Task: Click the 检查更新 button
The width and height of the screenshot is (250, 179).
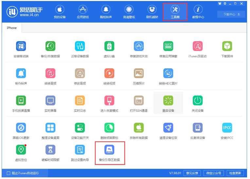Action: pyautogui.click(x=235, y=173)
